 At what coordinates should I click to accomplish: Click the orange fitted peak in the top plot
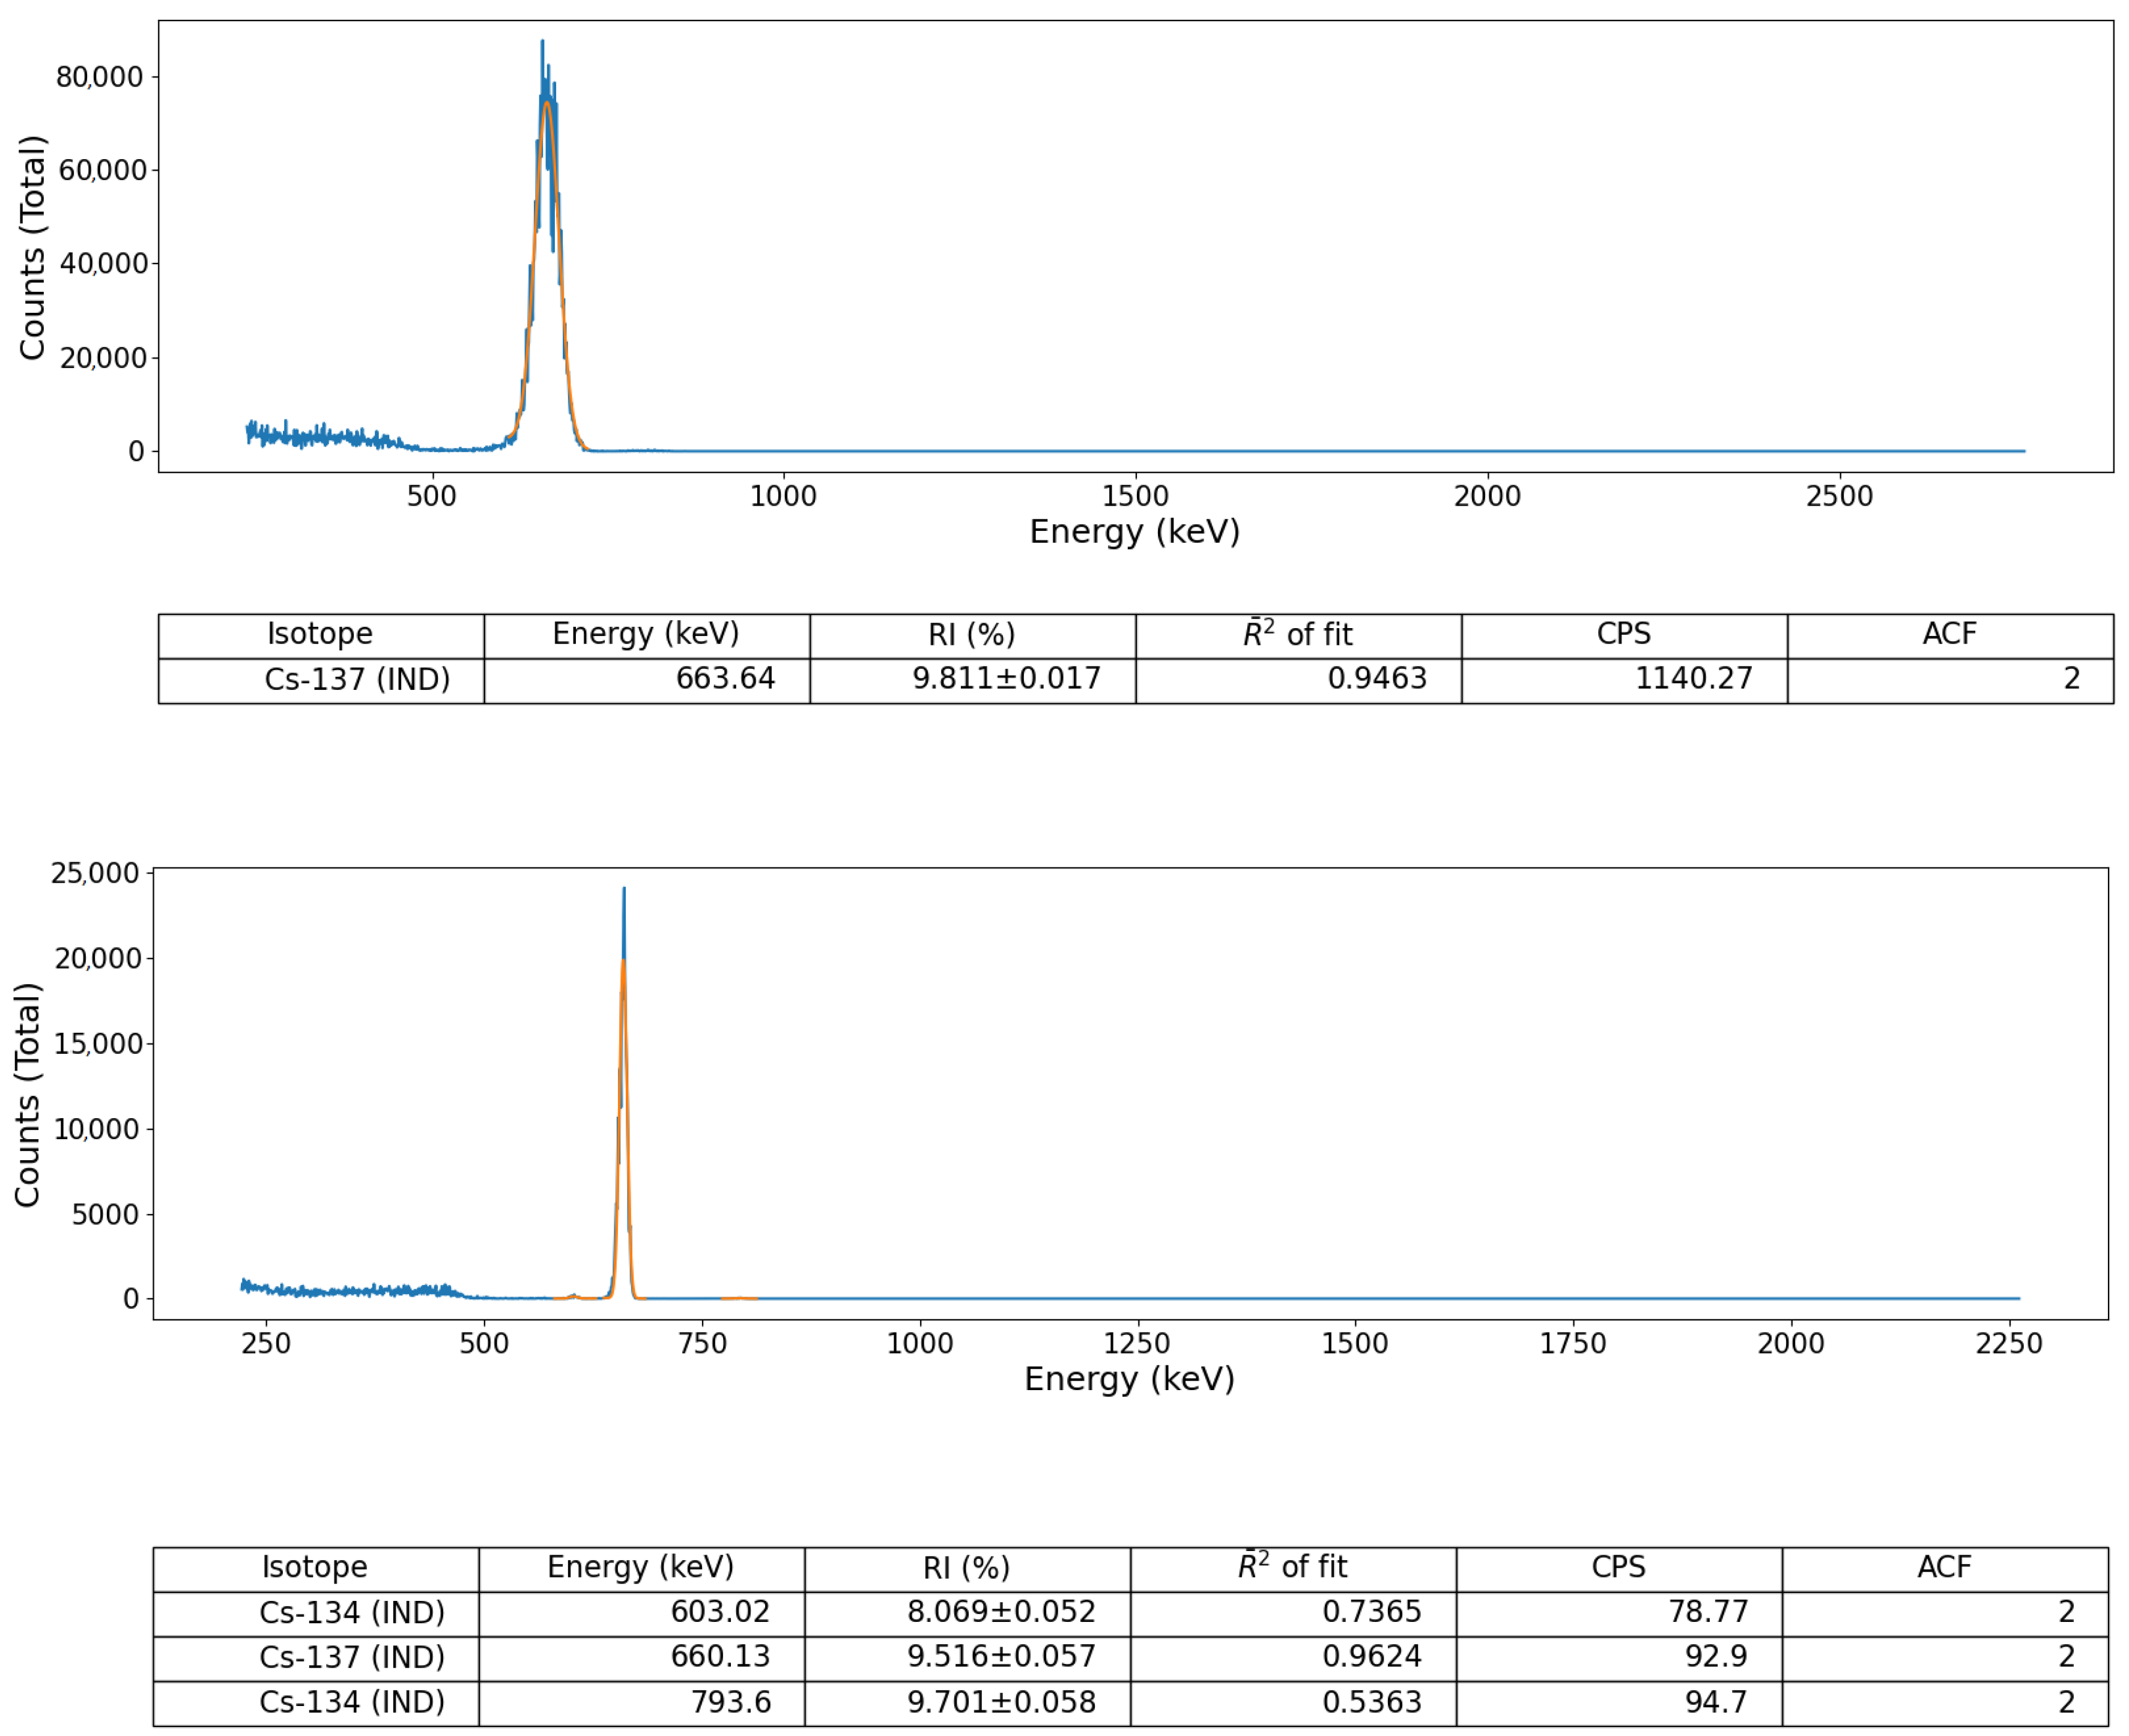coord(547,104)
